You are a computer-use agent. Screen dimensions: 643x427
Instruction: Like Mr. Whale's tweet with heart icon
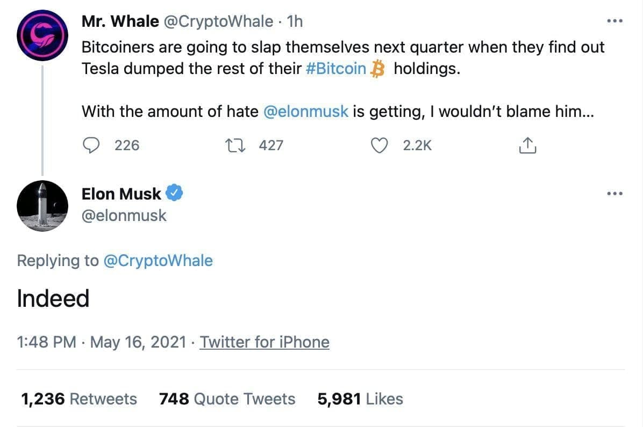(x=380, y=145)
